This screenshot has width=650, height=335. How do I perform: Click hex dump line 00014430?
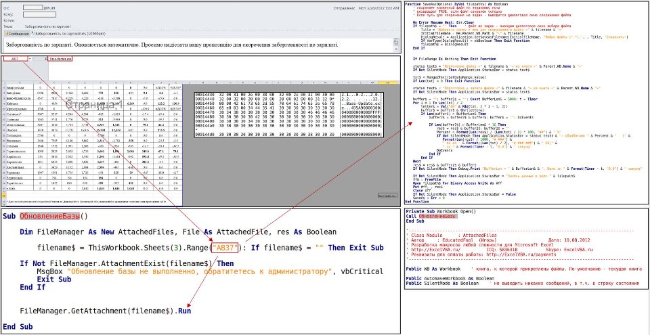[288, 95]
